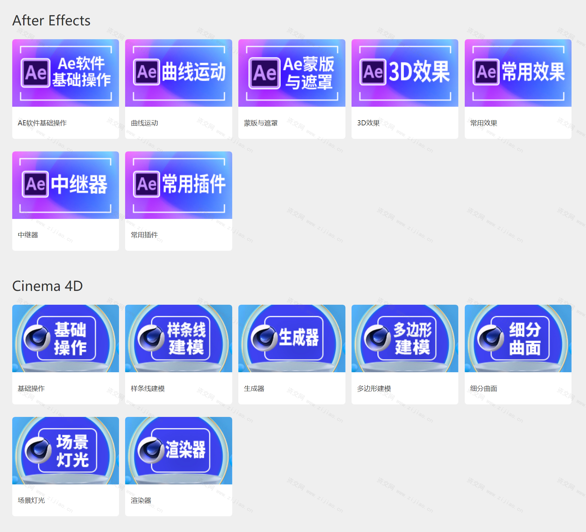The width and height of the screenshot is (586, 532).
Task: Open the Ae蒙版与遮罩 thumbnail image
Action: click(x=292, y=73)
